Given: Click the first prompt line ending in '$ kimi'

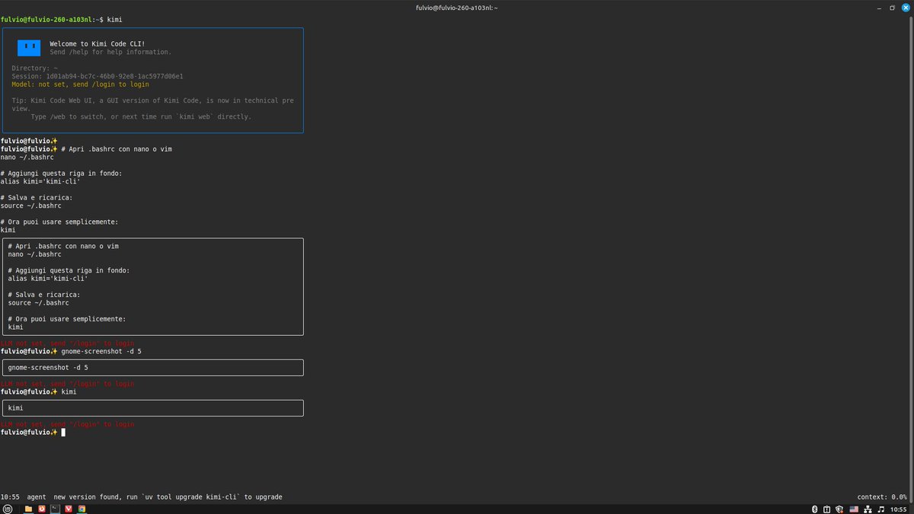Looking at the screenshot, I should 61,18.
